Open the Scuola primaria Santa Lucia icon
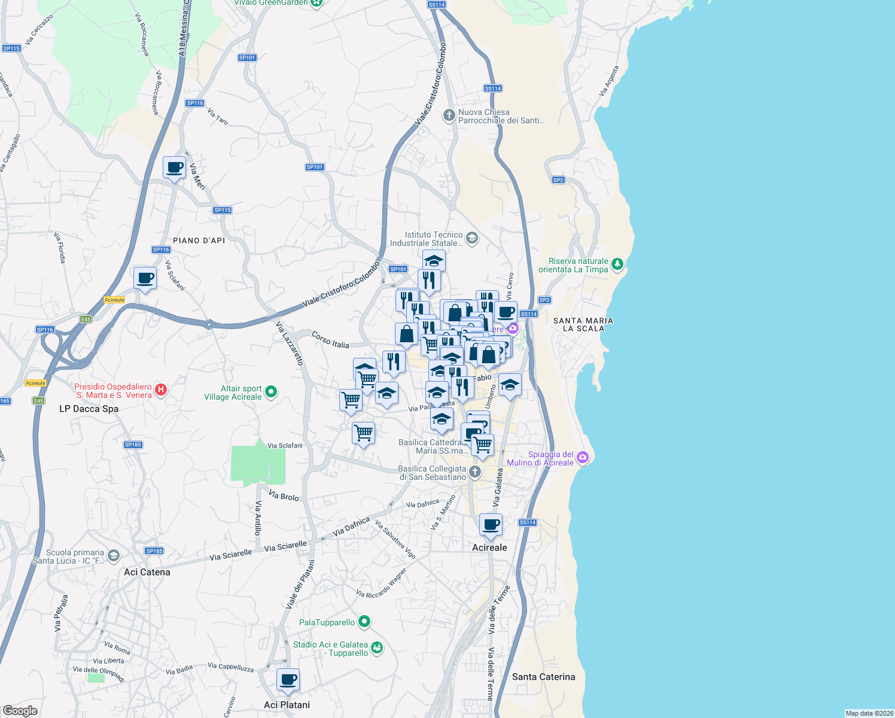The width and height of the screenshot is (895, 718). coord(113,556)
